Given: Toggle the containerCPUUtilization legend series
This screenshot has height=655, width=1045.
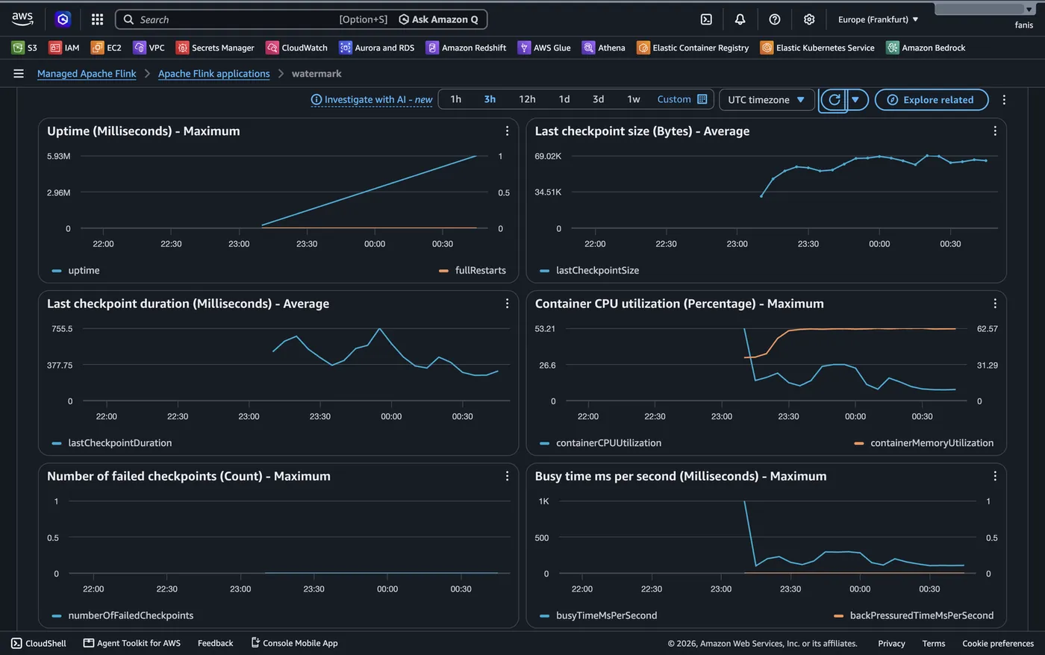Looking at the screenshot, I should point(600,443).
